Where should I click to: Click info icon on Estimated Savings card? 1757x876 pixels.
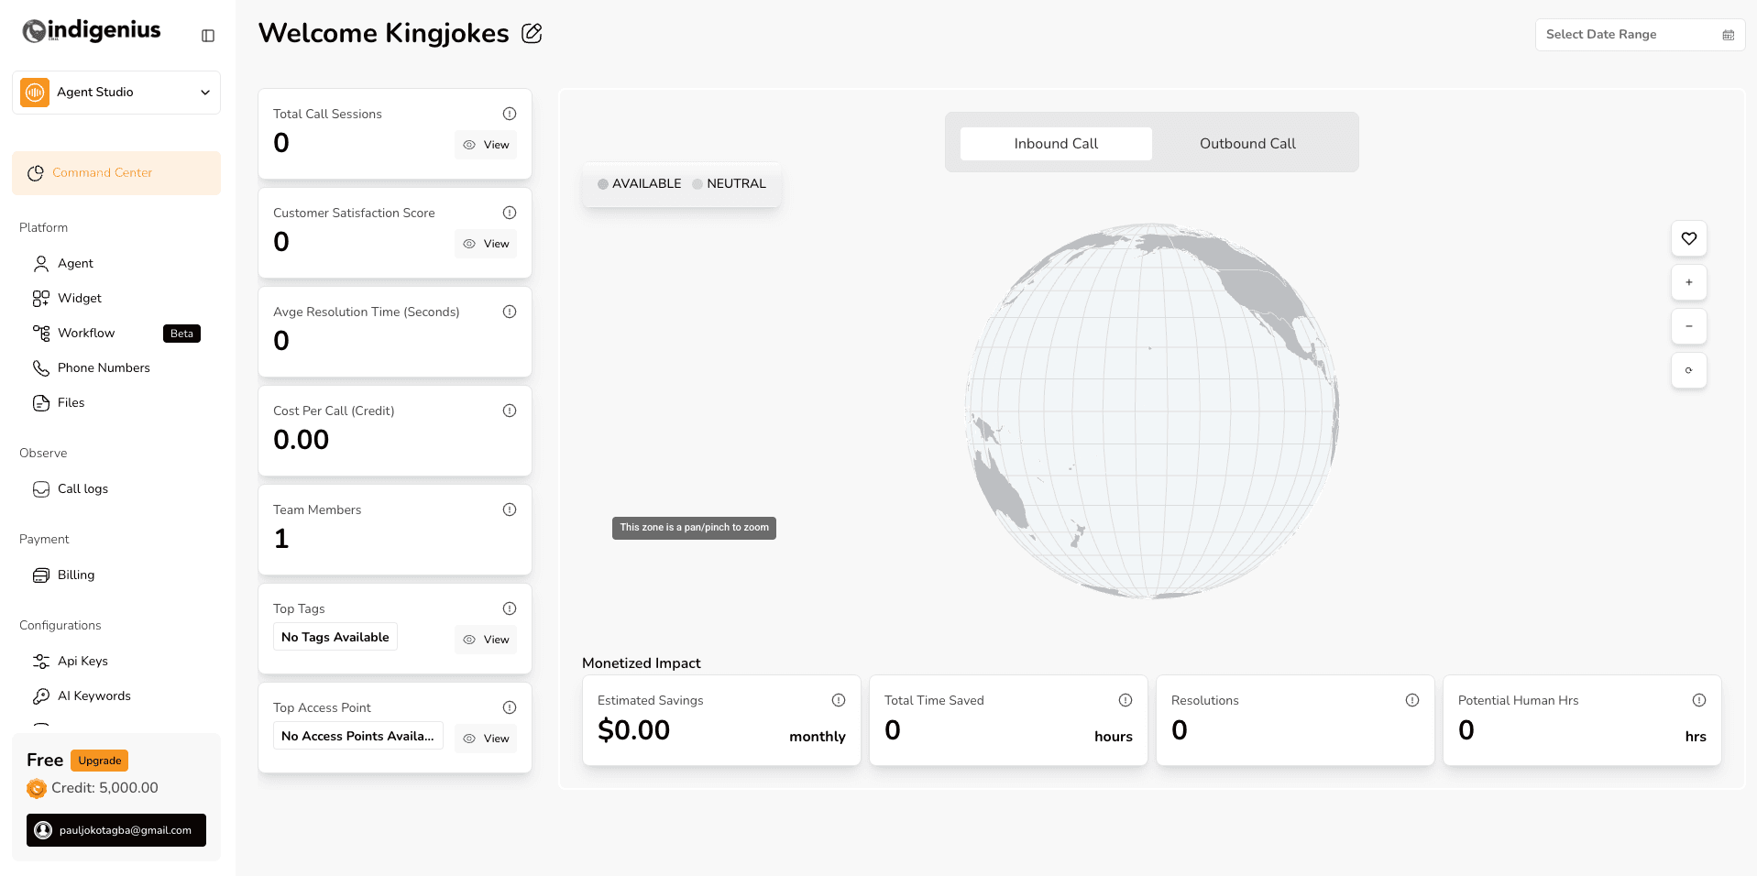pyautogui.click(x=839, y=700)
